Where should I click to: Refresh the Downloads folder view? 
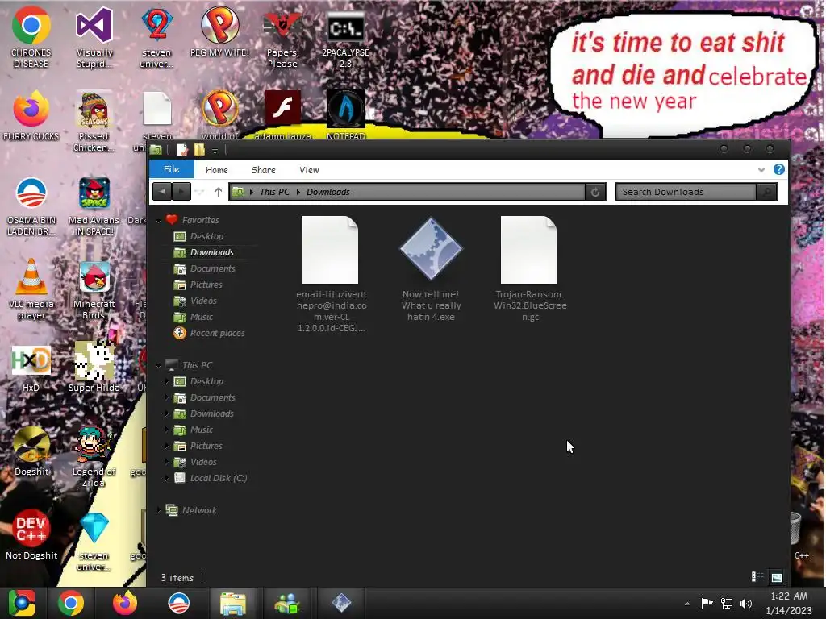[595, 192]
